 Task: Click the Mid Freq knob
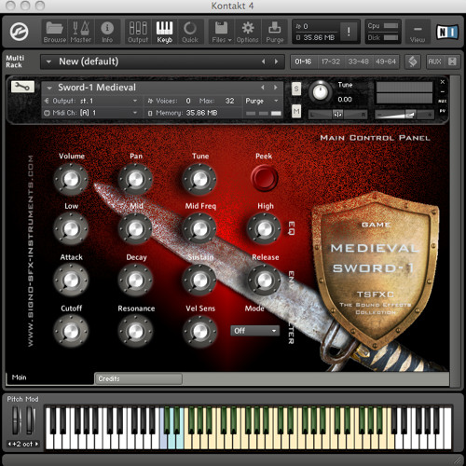(199, 229)
